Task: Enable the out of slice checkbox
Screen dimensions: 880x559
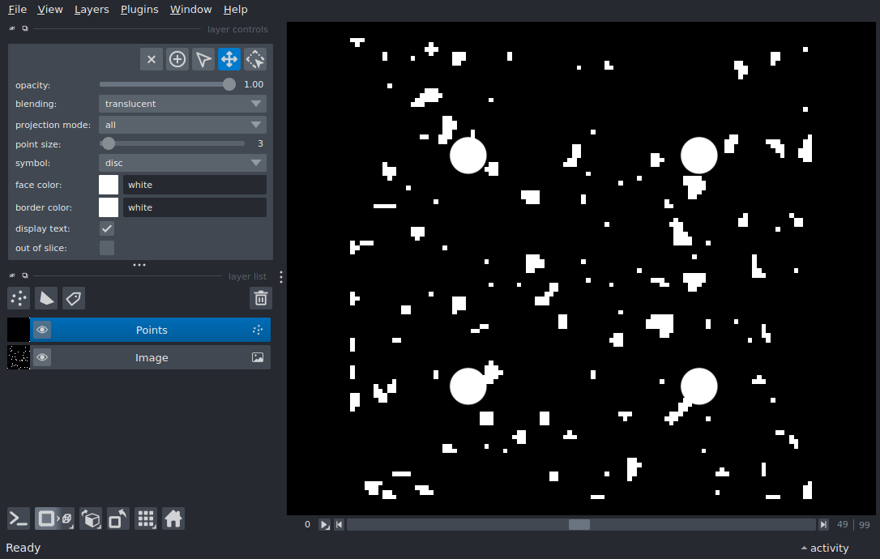Action: (x=107, y=248)
